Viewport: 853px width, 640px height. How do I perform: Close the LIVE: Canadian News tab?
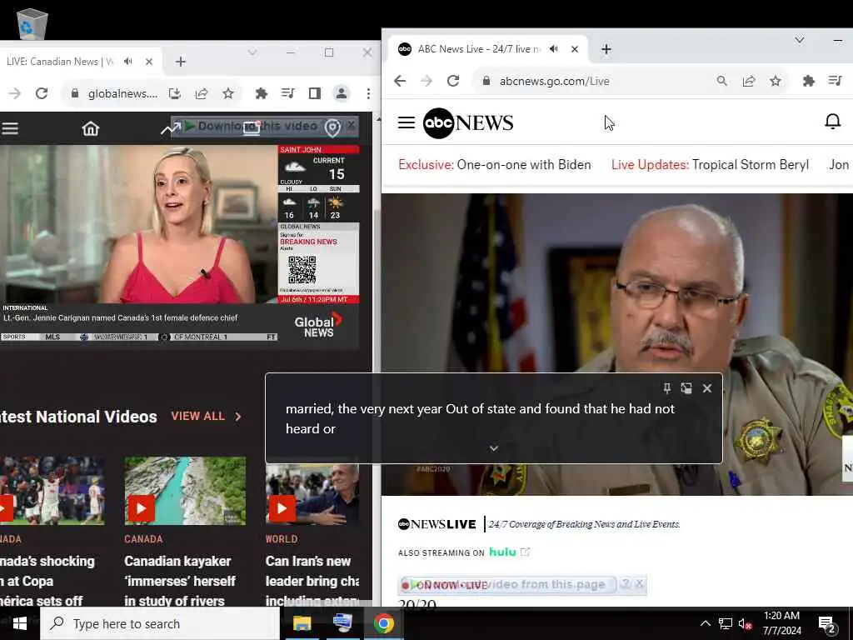(x=149, y=62)
